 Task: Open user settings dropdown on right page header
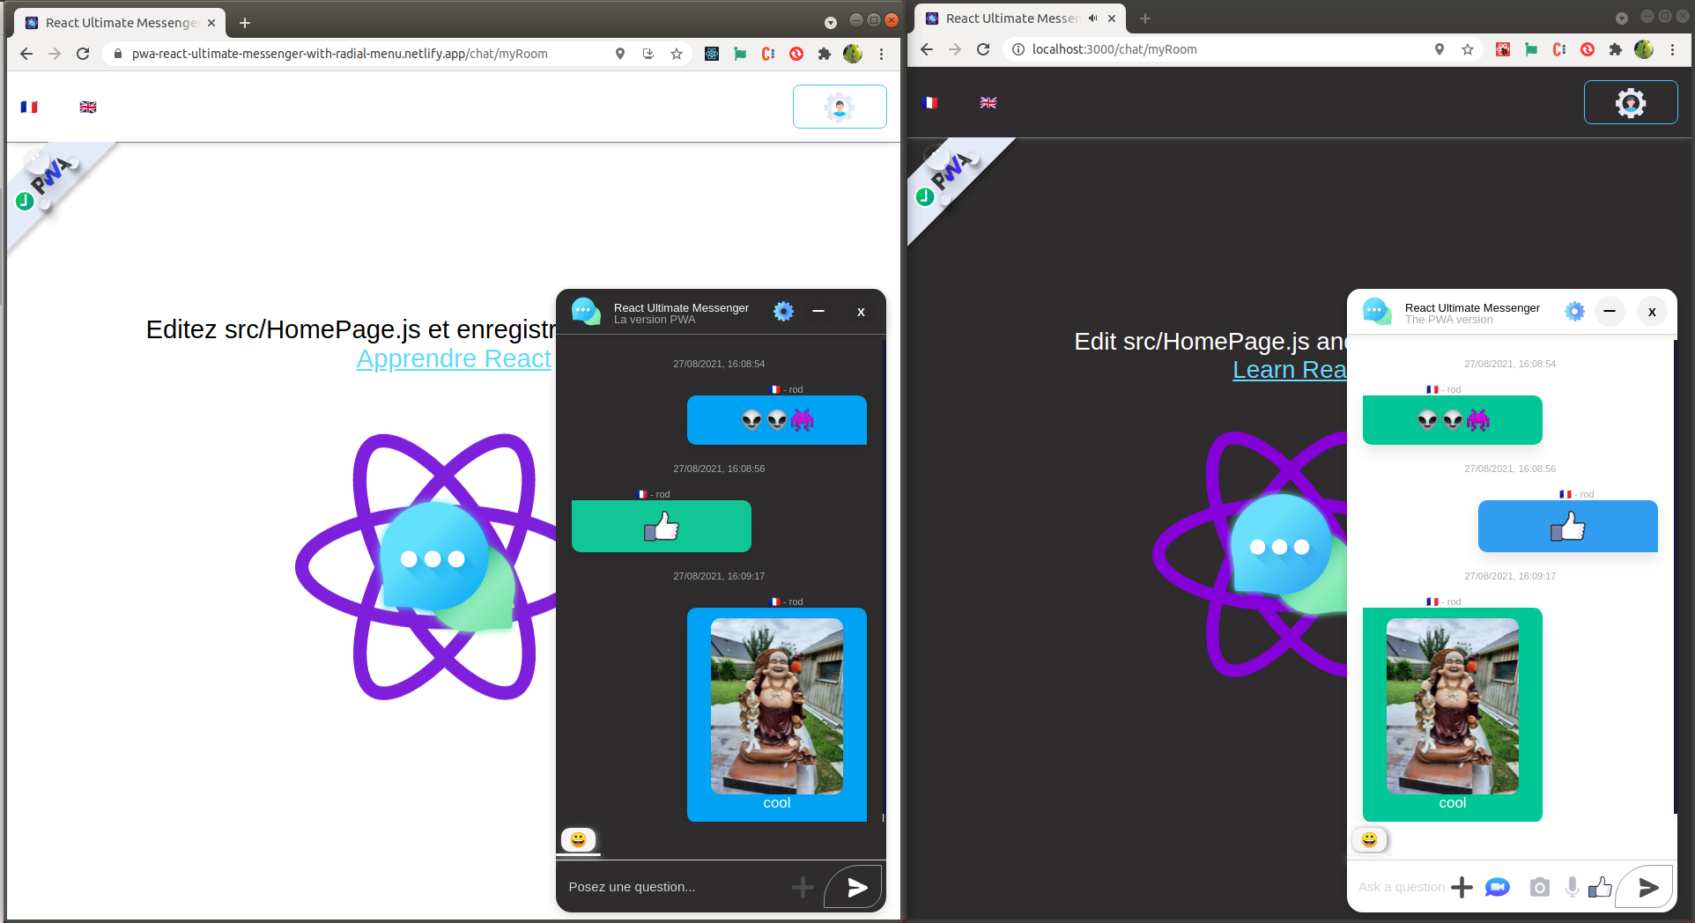click(x=1630, y=103)
